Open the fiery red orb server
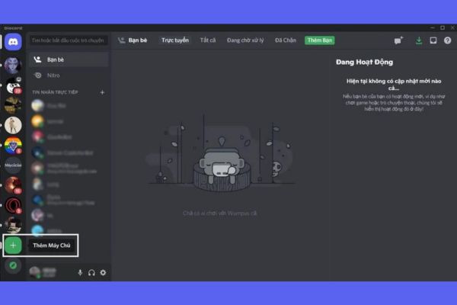This screenshot has height=305, width=457. tap(13, 185)
